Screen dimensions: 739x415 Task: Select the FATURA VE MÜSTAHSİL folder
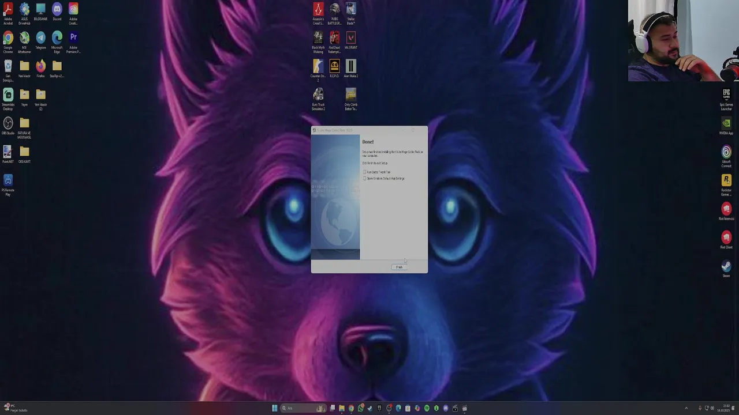pos(24,128)
